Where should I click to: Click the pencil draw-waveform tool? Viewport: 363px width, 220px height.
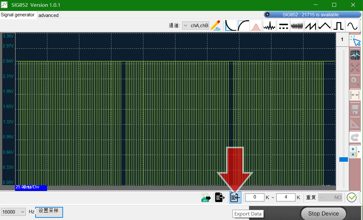point(215,25)
